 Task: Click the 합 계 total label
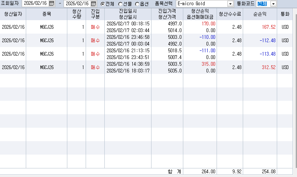(174, 171)
